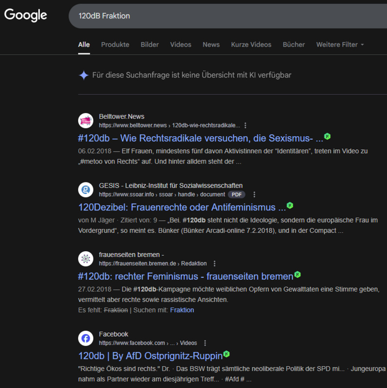Click the frauenseiten.bremen.de URL breadcrumb
The image size is (387, 388).
point(153,263)
